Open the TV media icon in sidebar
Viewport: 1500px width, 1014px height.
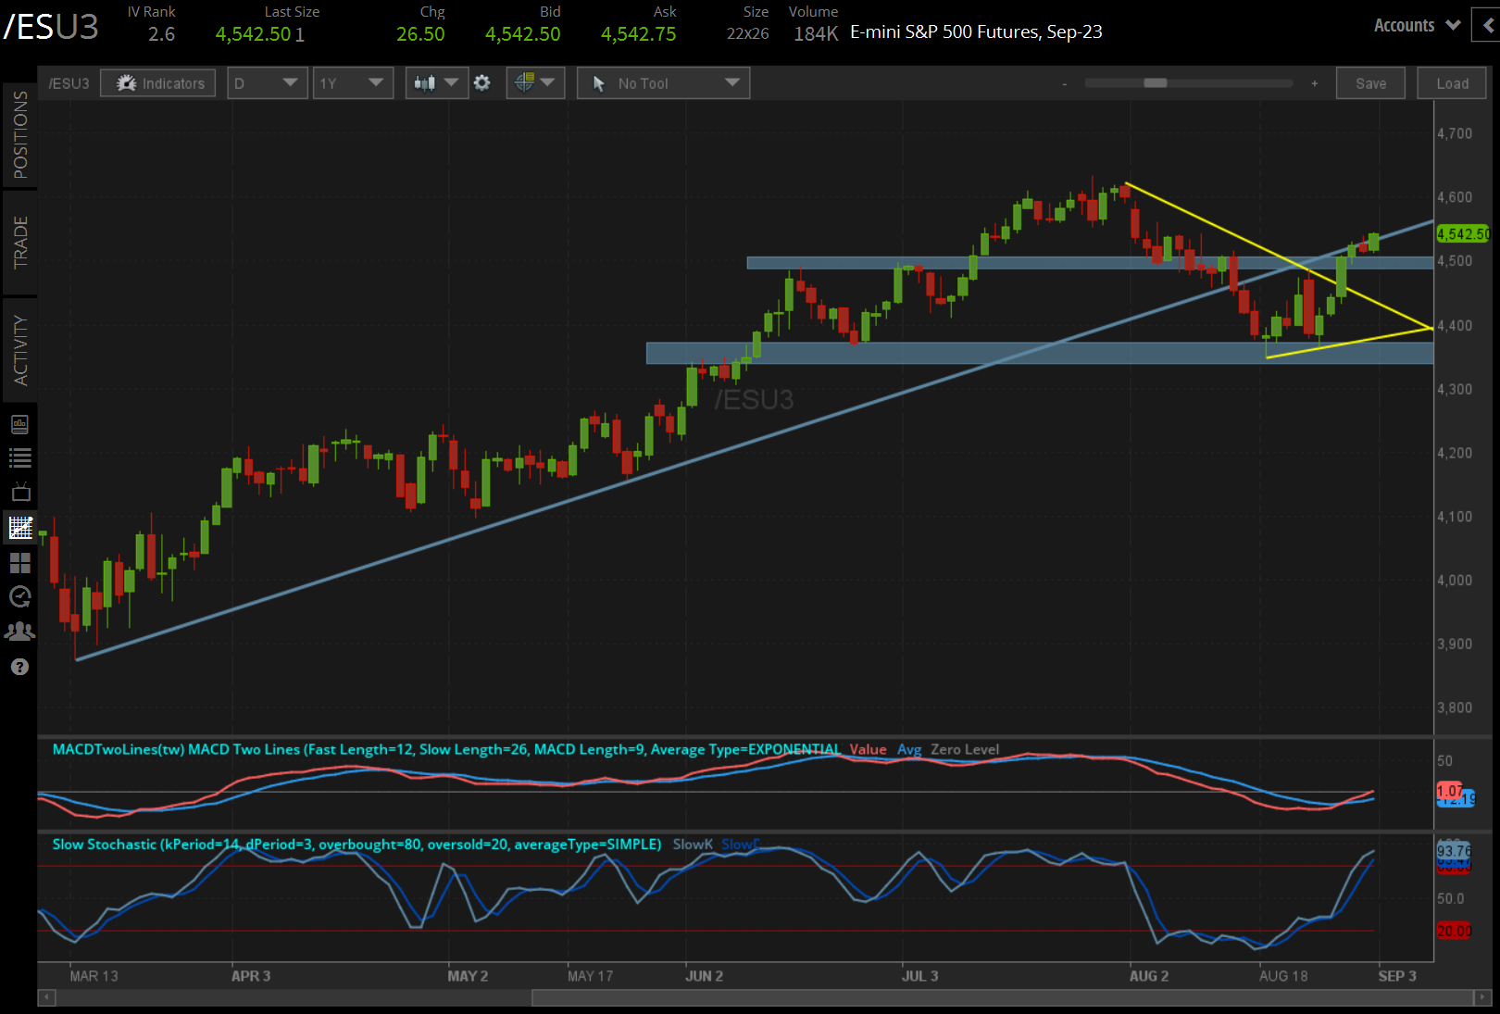[19, 492]
